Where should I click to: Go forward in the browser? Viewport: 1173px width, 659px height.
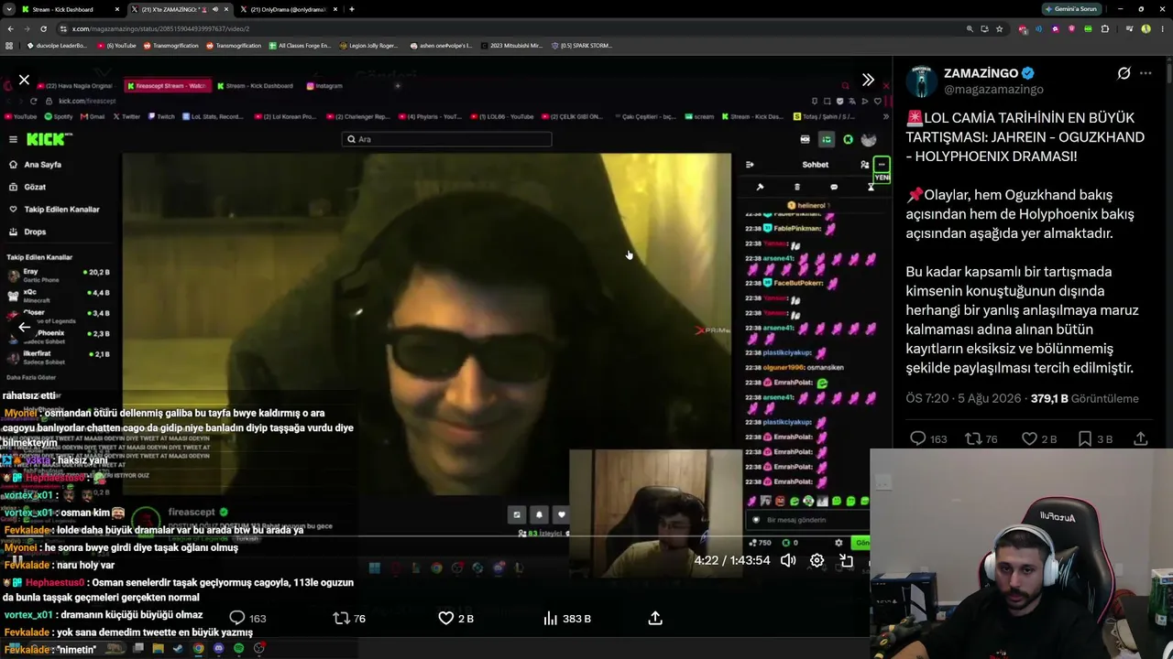point(28,28)
